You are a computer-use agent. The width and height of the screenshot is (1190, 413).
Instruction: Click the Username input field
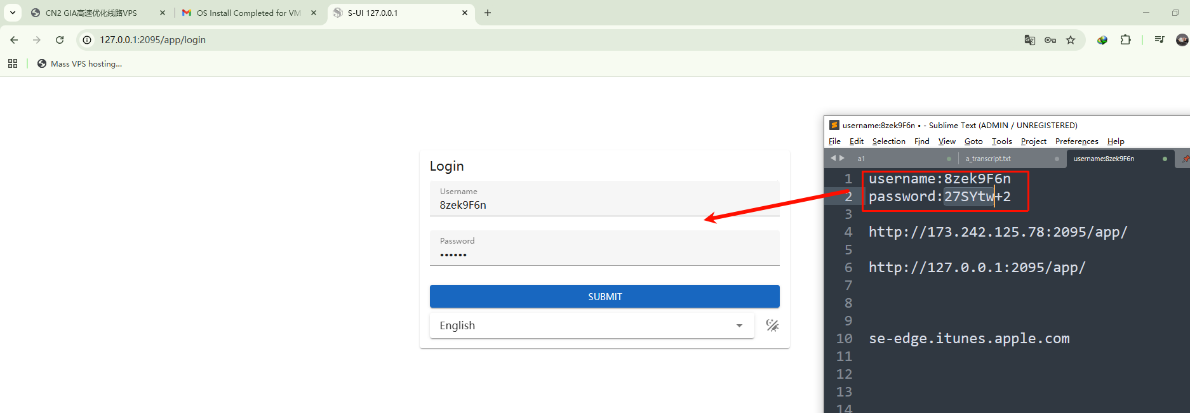(x=604, y=205)
